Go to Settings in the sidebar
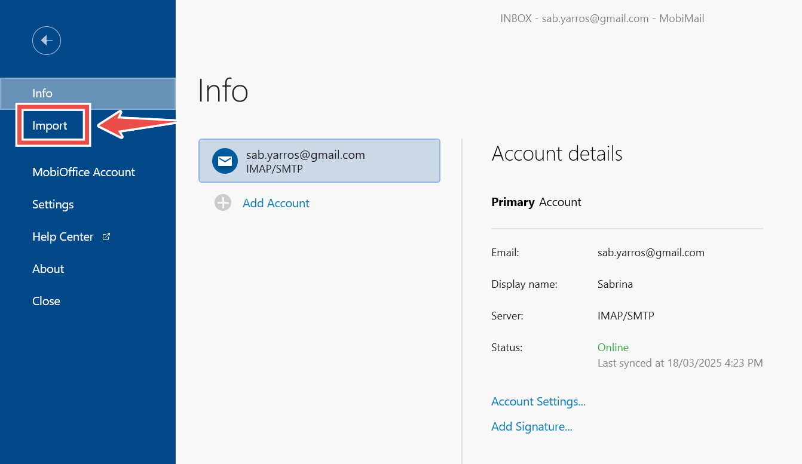This screenshot has height=464, width=802. coord(53,204)
